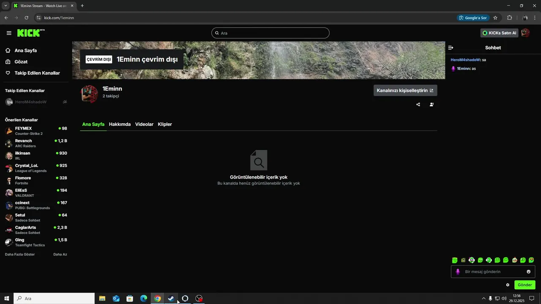541x304 pixels.
Task: Open the emoji picker smiley icon
Action: [x=528, y=271]
